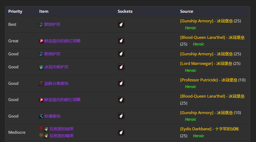Open the 冰冠斥候护符 item link
Screen dimensions: 256x142
pos(56,67)
